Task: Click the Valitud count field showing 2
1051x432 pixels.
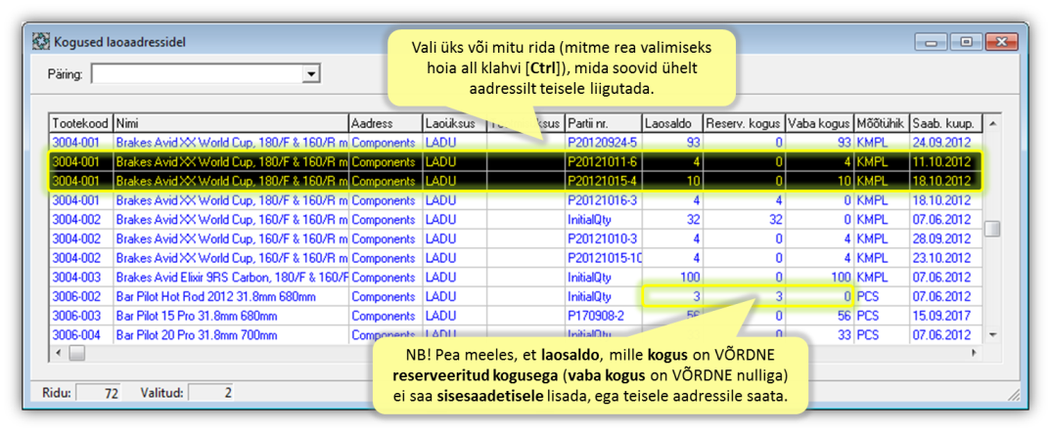Action: [x=211, y=393]
